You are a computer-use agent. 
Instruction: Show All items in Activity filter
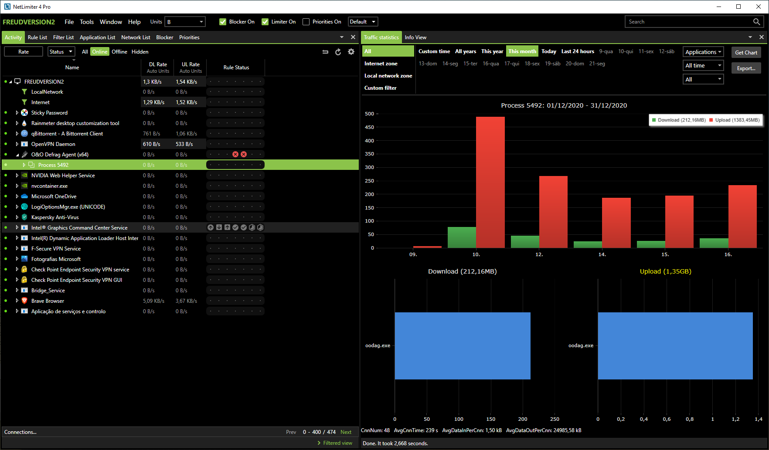pyautogui.click(x=85, y=52)
